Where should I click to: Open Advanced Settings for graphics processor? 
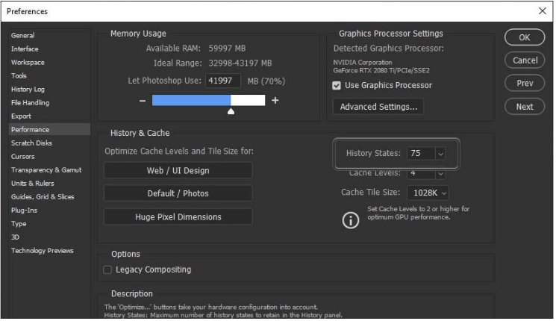point(379,107)
